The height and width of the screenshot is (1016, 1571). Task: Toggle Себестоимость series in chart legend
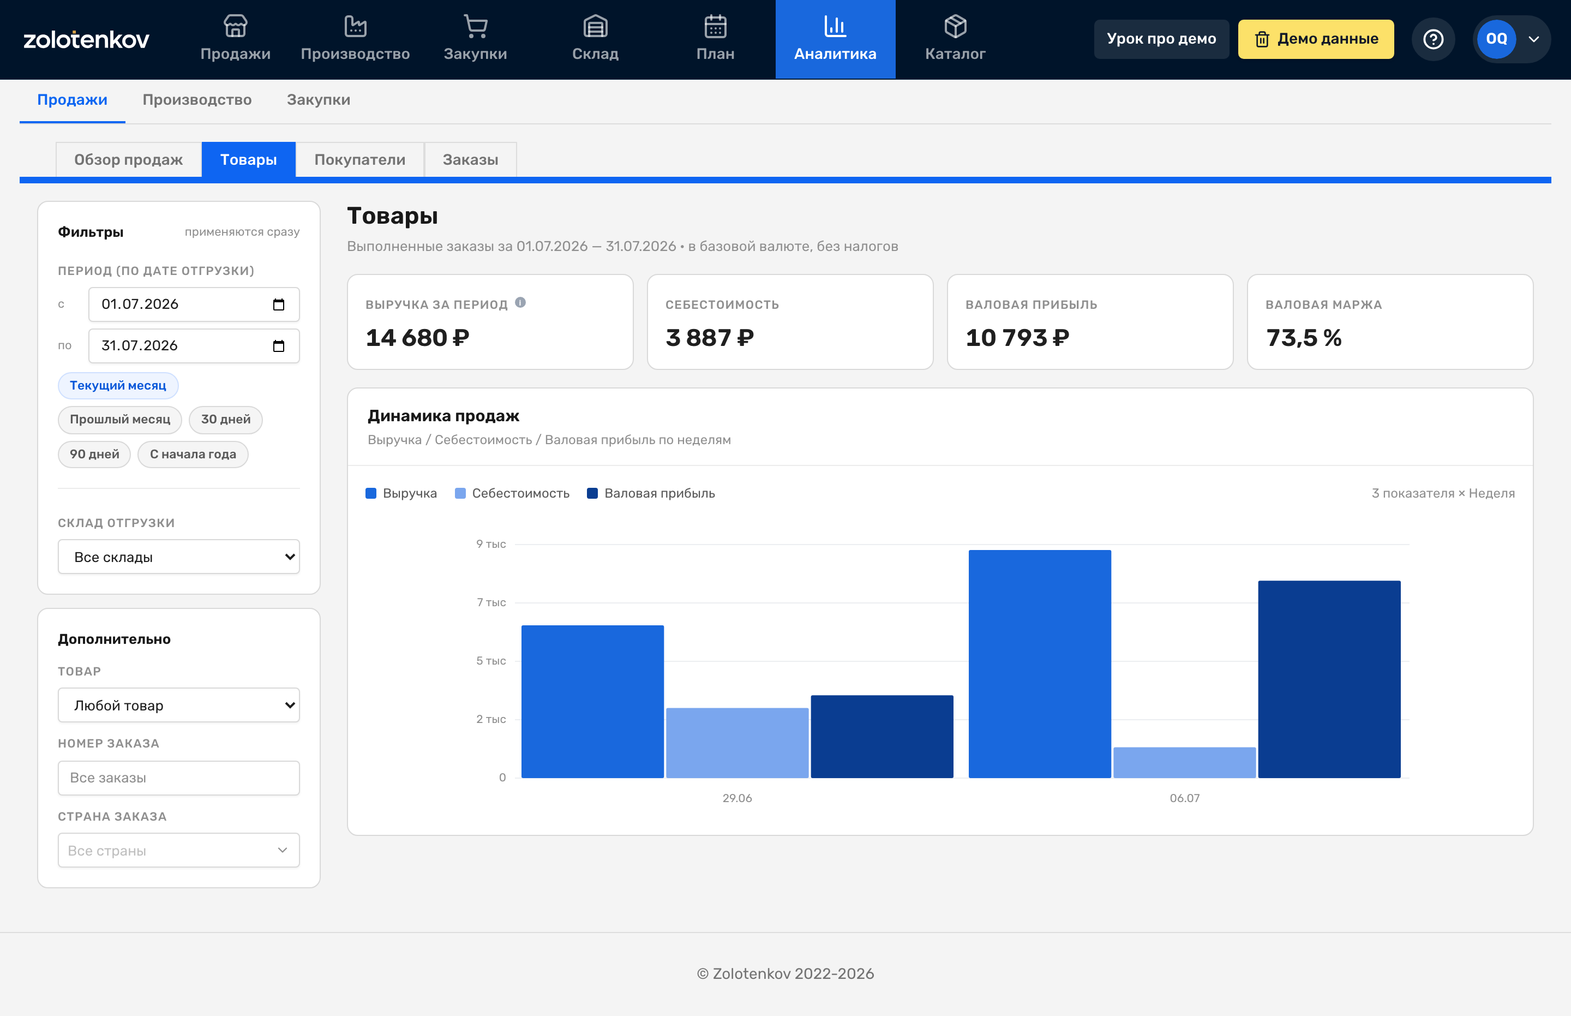click(x=512, y=493)
